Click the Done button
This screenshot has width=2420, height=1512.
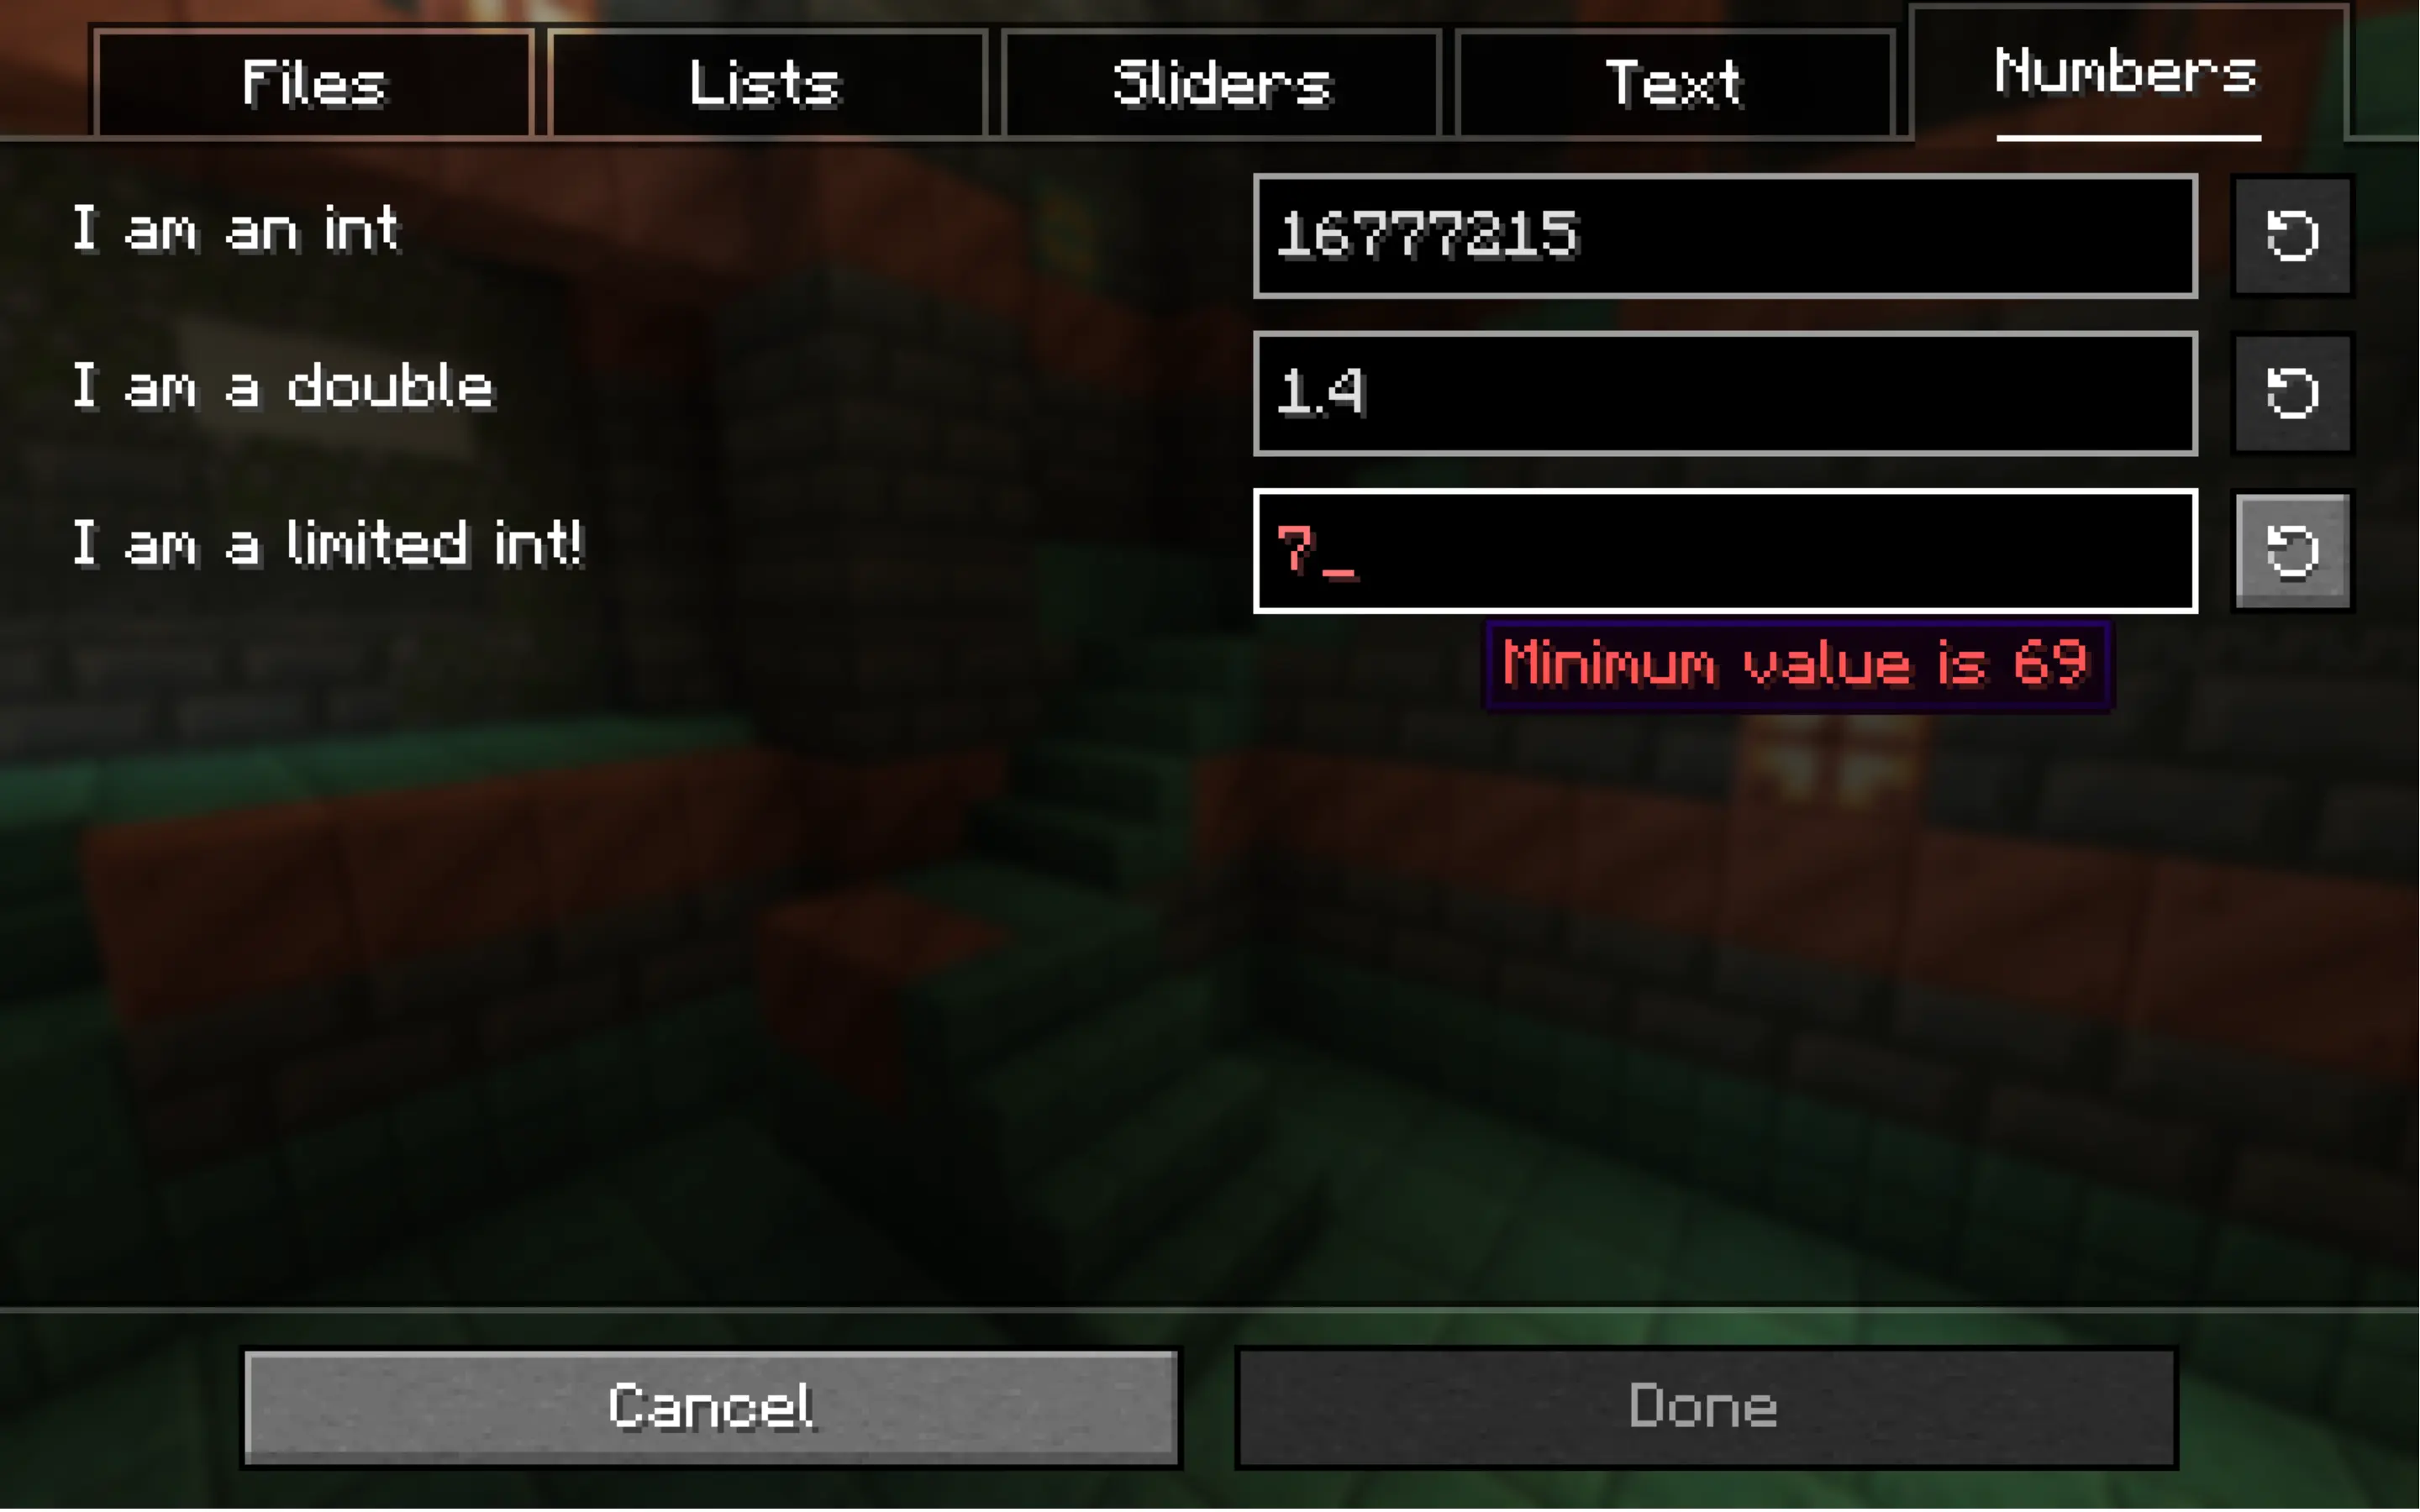click(1706, 1406)
